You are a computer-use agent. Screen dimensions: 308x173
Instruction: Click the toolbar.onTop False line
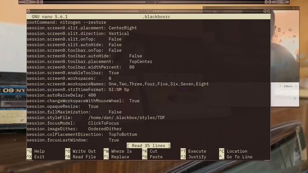pos(74,50)
